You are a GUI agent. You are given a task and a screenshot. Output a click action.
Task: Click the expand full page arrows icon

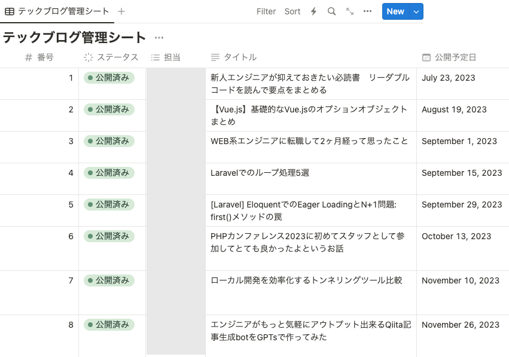[x=350, y=11]
